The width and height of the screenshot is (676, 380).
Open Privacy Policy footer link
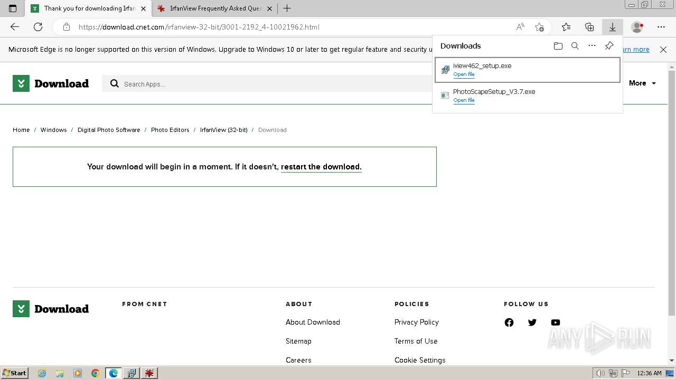pyautogui.click(x=416, y=322)
